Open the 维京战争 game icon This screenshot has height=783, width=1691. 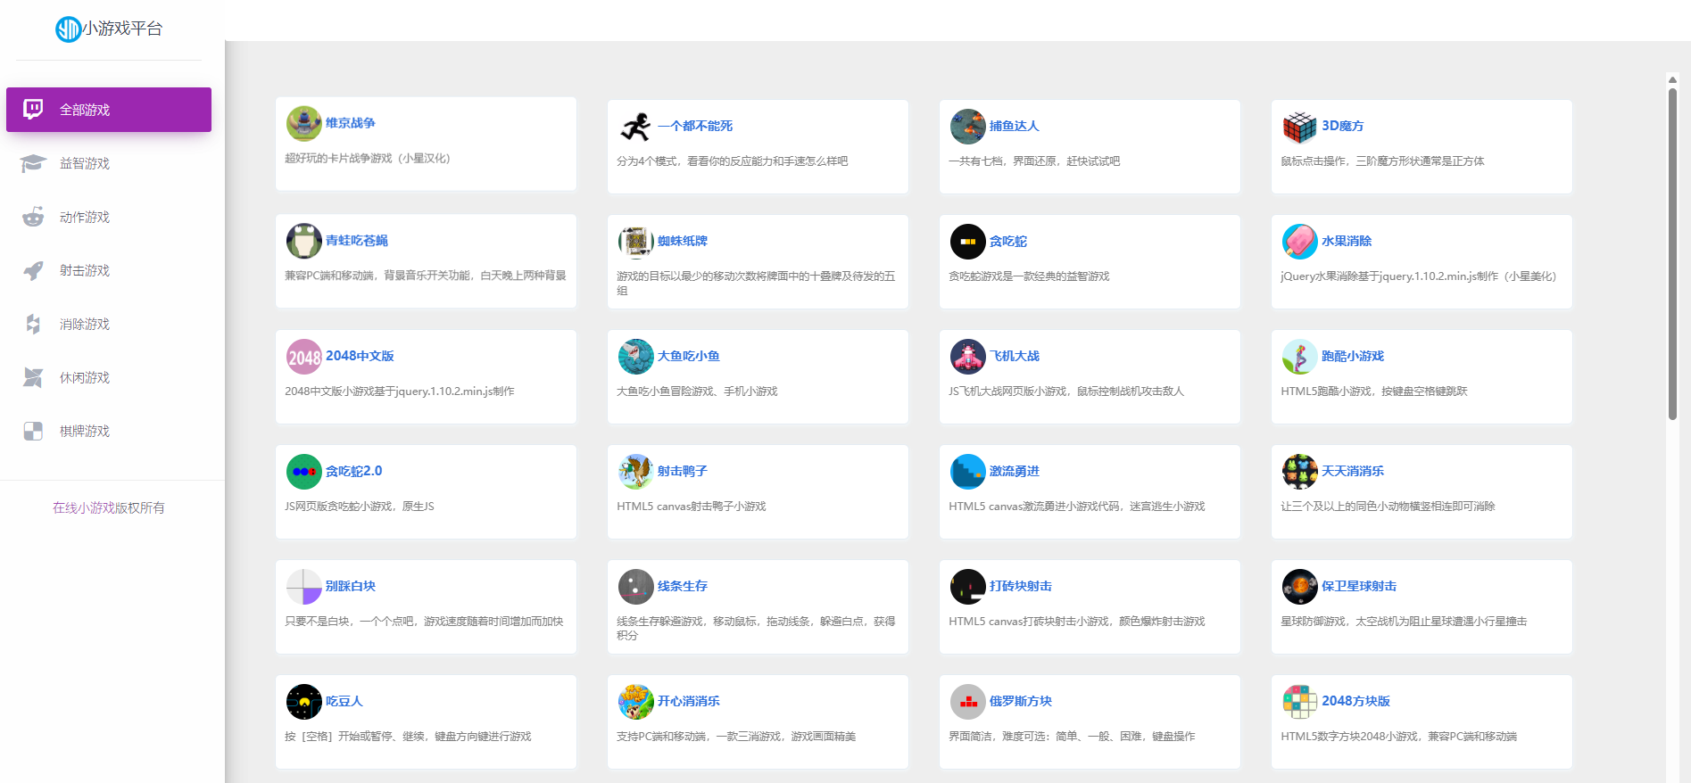coord(304,124)
